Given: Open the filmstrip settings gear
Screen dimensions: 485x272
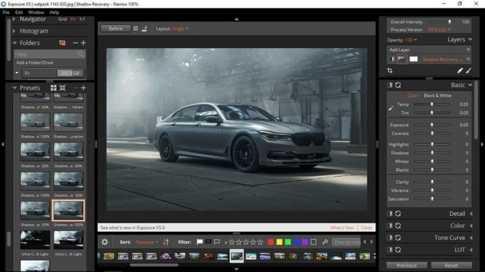Looking at the screenshot, I should coord(105,242).
